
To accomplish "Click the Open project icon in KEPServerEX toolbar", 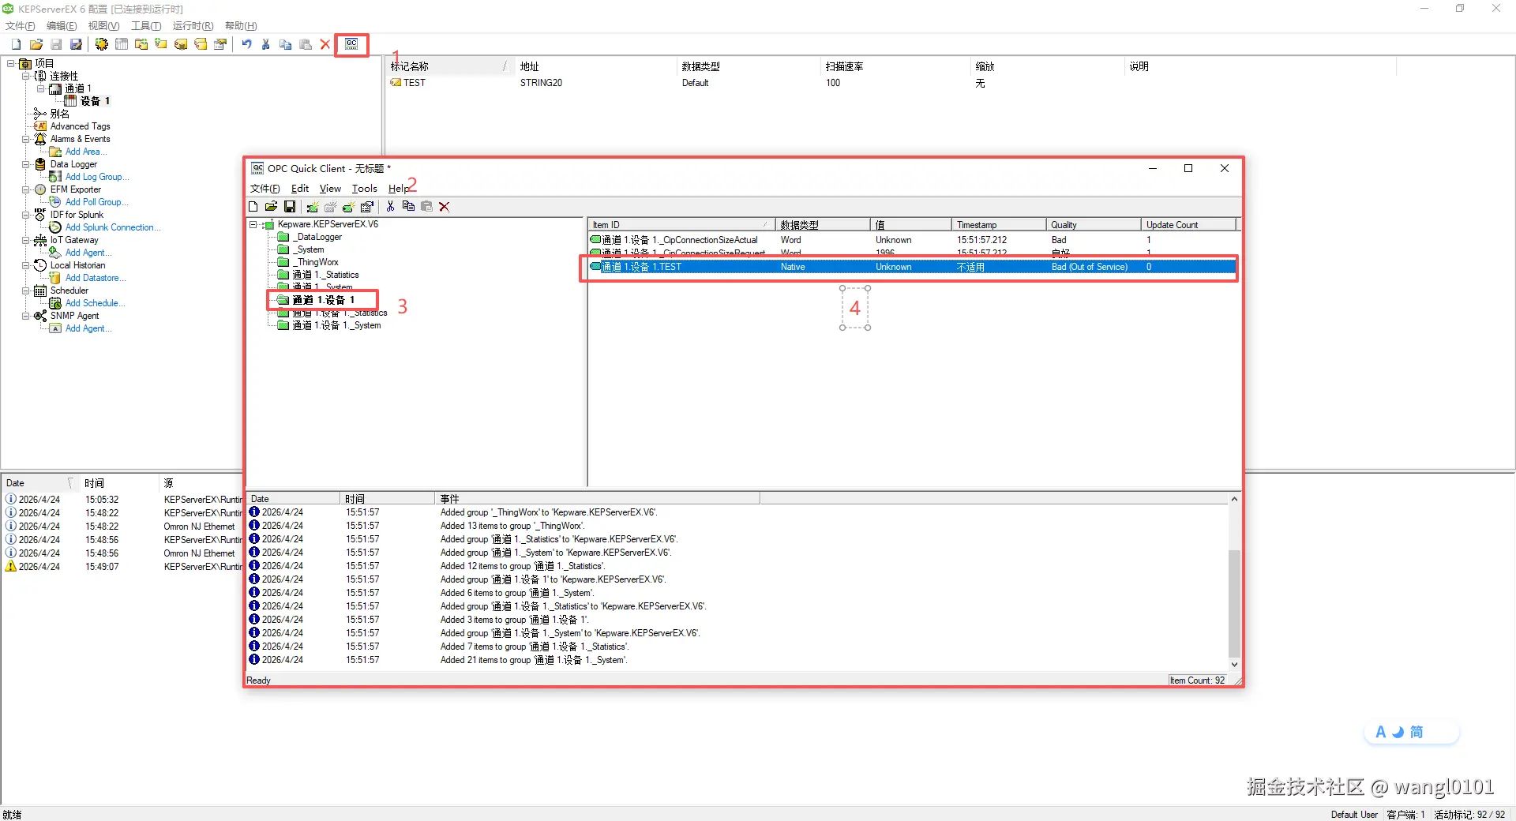I will 36,44.
